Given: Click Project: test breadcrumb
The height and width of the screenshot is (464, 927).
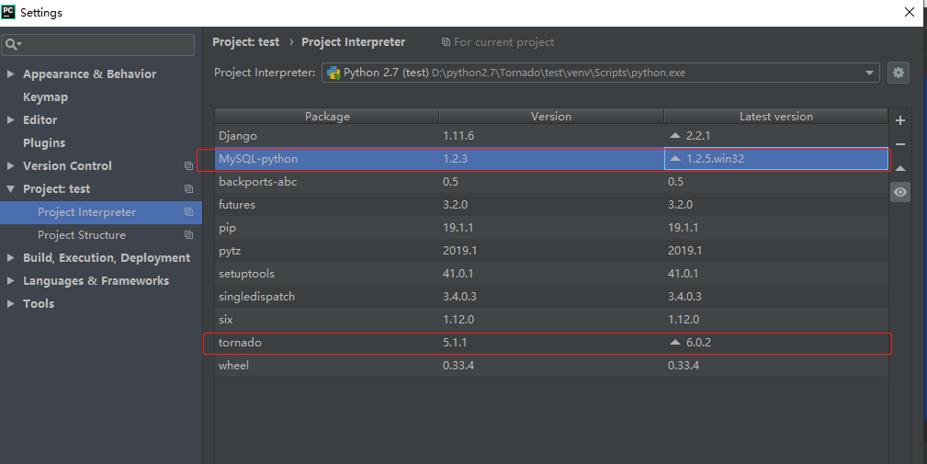Looking at the screenshot, I should pos(245,42).
